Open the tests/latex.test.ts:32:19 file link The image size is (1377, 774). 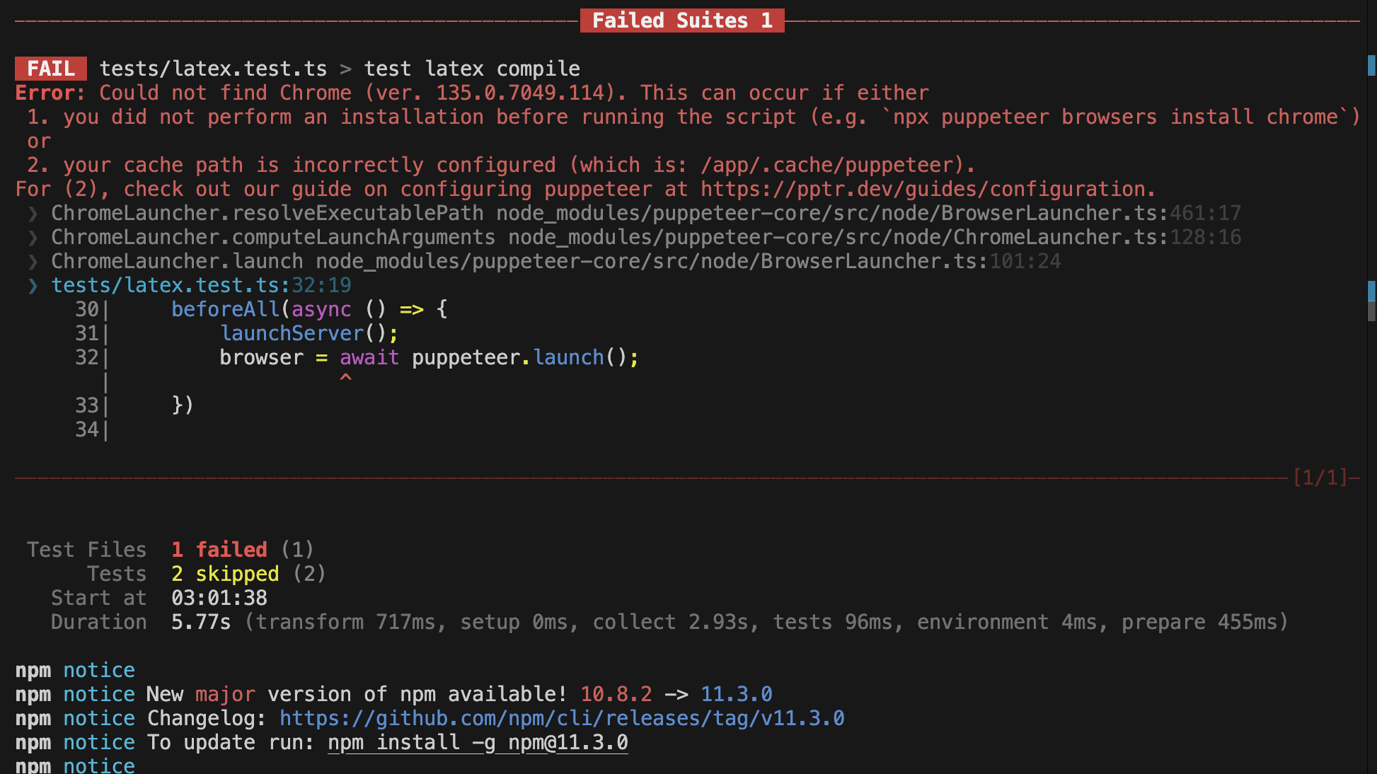[201, 286]
